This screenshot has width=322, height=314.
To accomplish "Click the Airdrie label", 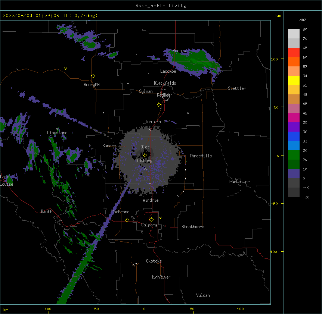I will (x=151, y=200).
